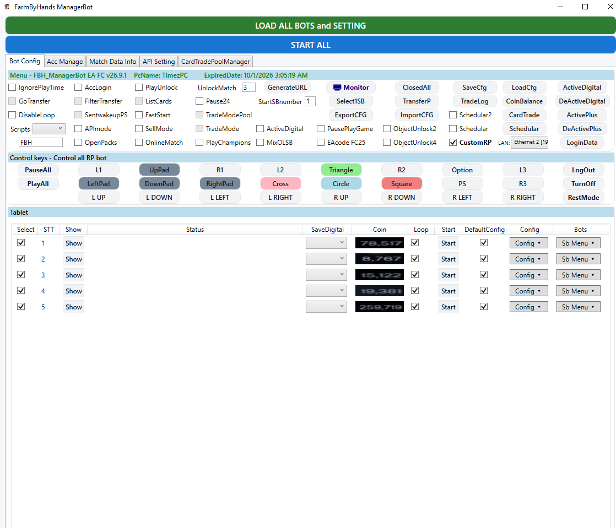Click the red Square control key
Screen dimensions: 616x528
(402, 184)
